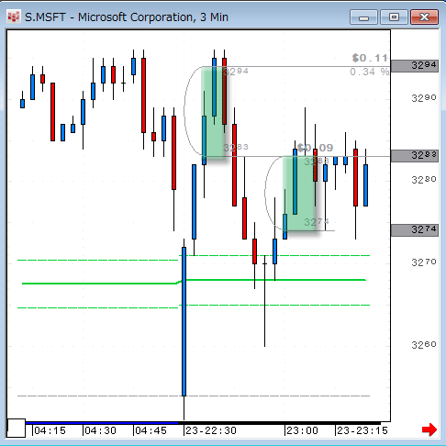Image resolution: width=446 pixels, height=446 pixels.
Task: Select the 3274 price marker on axis
Action: point(415,230)
